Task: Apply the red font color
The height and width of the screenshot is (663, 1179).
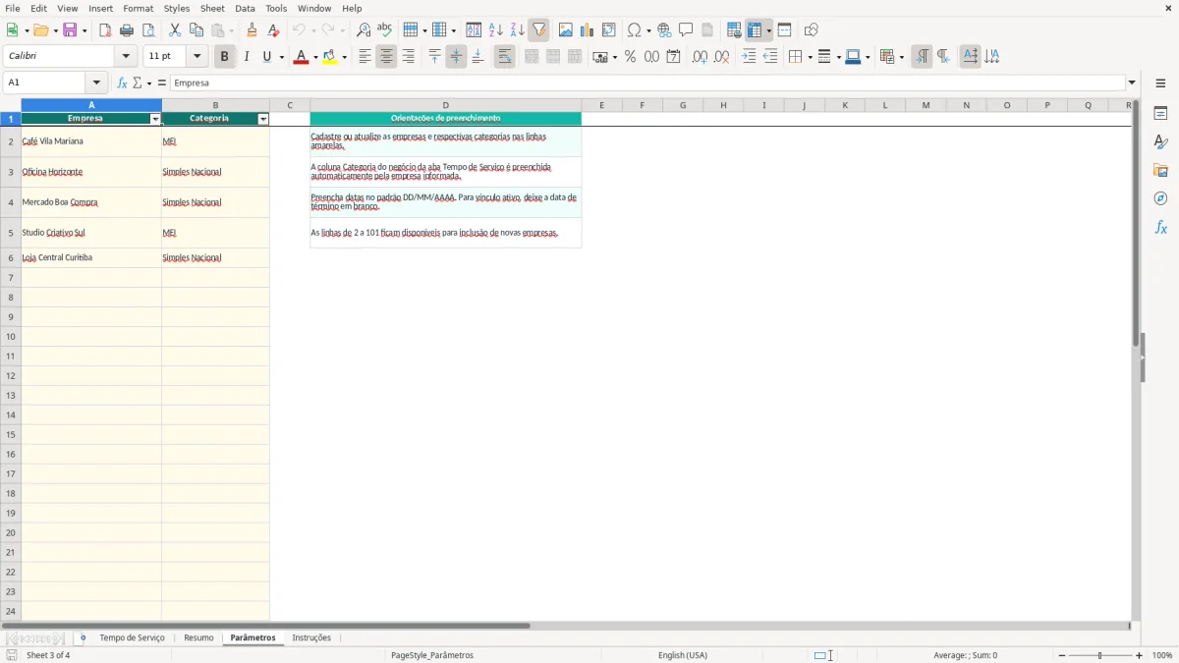Action: [x=301, y=57]
